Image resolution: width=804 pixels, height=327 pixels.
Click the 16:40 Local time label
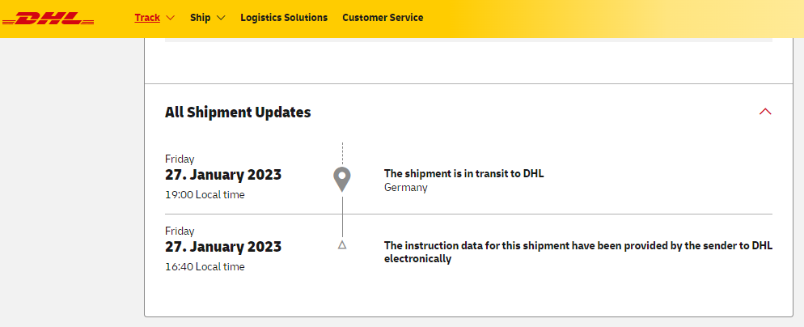[205, 266]
